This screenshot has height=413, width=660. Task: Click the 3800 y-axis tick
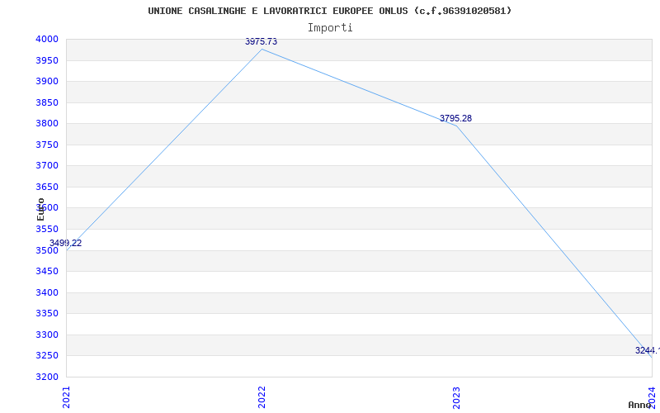click(x=47, y=123)
